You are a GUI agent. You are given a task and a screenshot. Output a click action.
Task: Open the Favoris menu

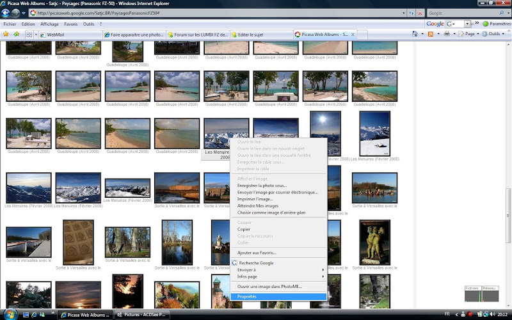71,24
